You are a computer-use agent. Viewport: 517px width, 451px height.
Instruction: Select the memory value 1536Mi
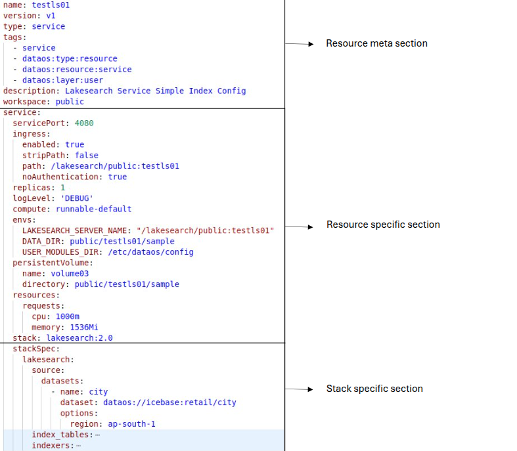(x=84, y=327)
